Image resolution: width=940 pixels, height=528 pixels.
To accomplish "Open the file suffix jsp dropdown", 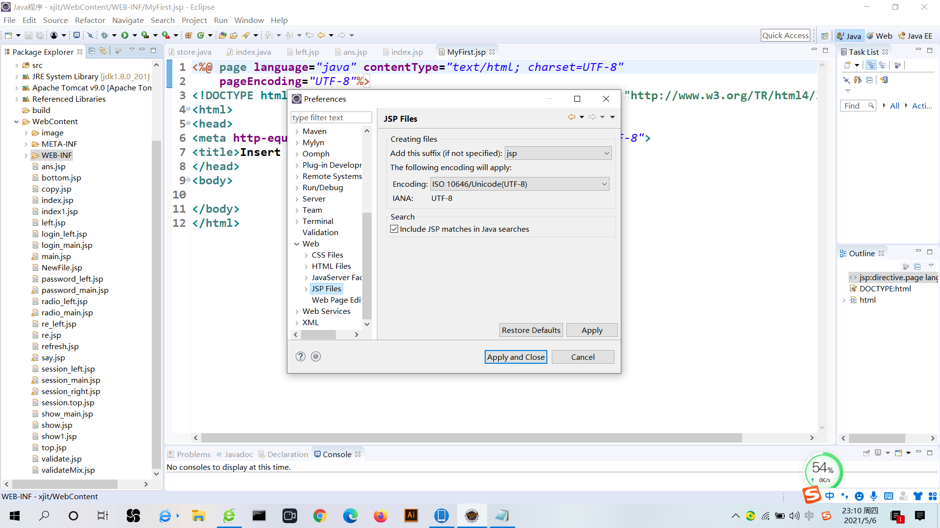I will point(558,154).
